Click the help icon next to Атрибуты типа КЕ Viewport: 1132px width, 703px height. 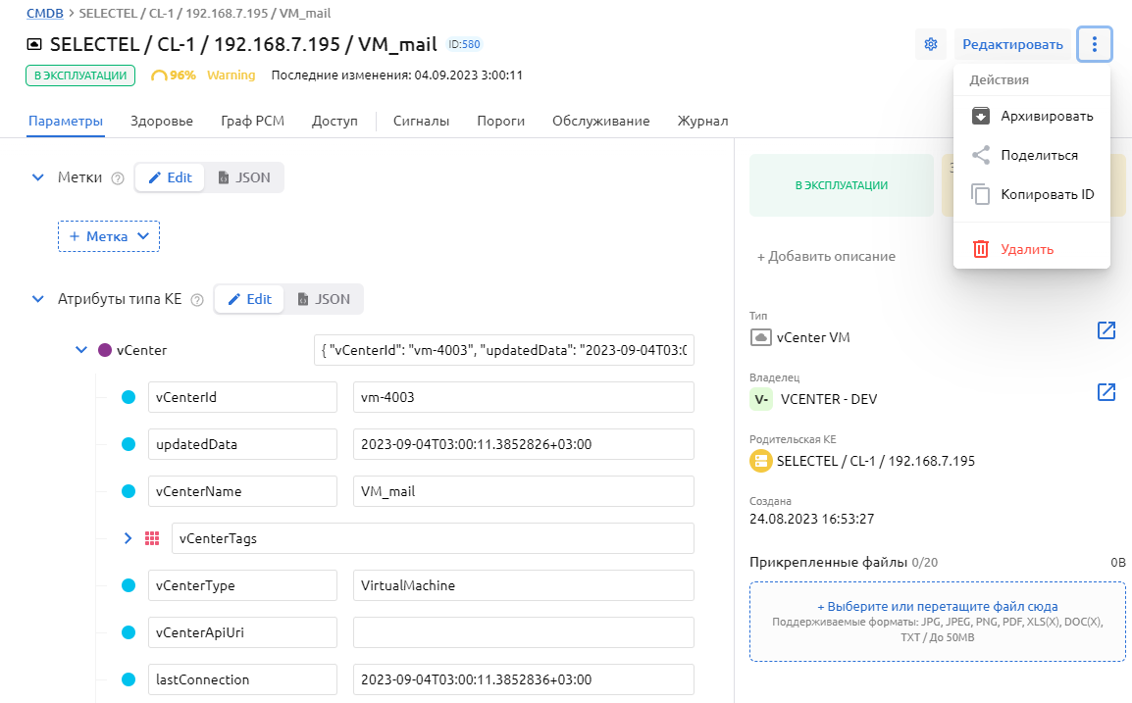point(197,300)
